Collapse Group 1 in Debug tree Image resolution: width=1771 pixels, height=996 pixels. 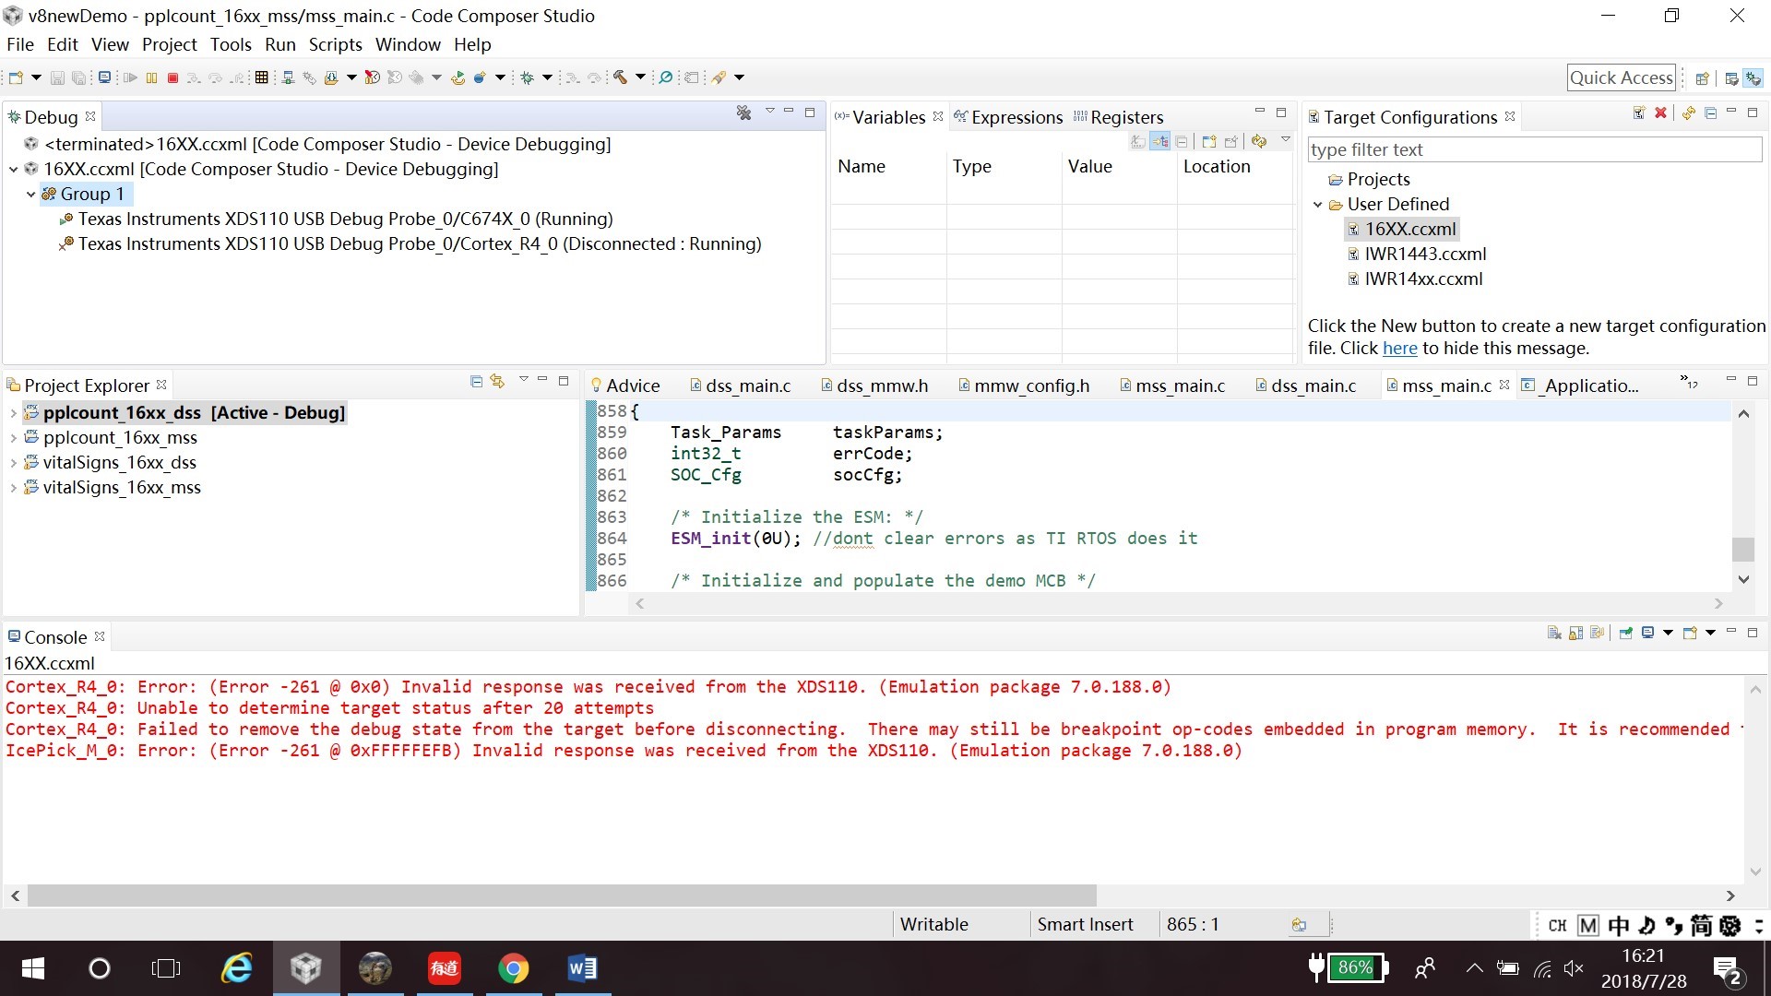click(x=30, y=195)
